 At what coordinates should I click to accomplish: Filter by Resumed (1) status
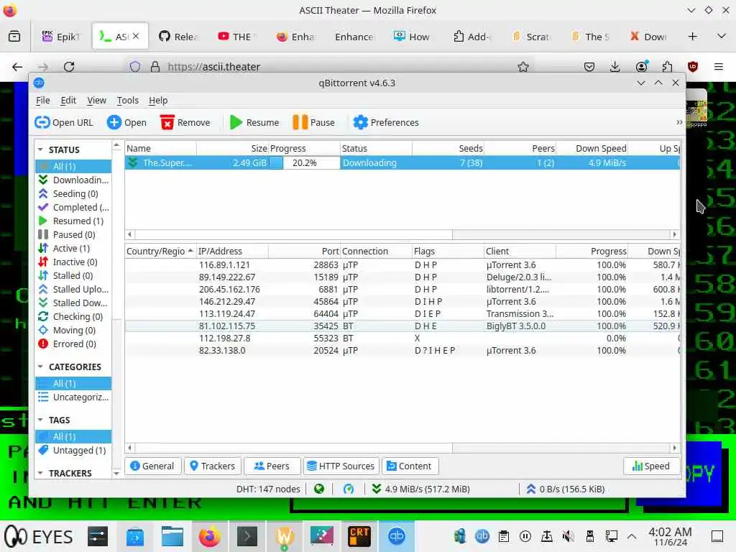coord(74,221)
